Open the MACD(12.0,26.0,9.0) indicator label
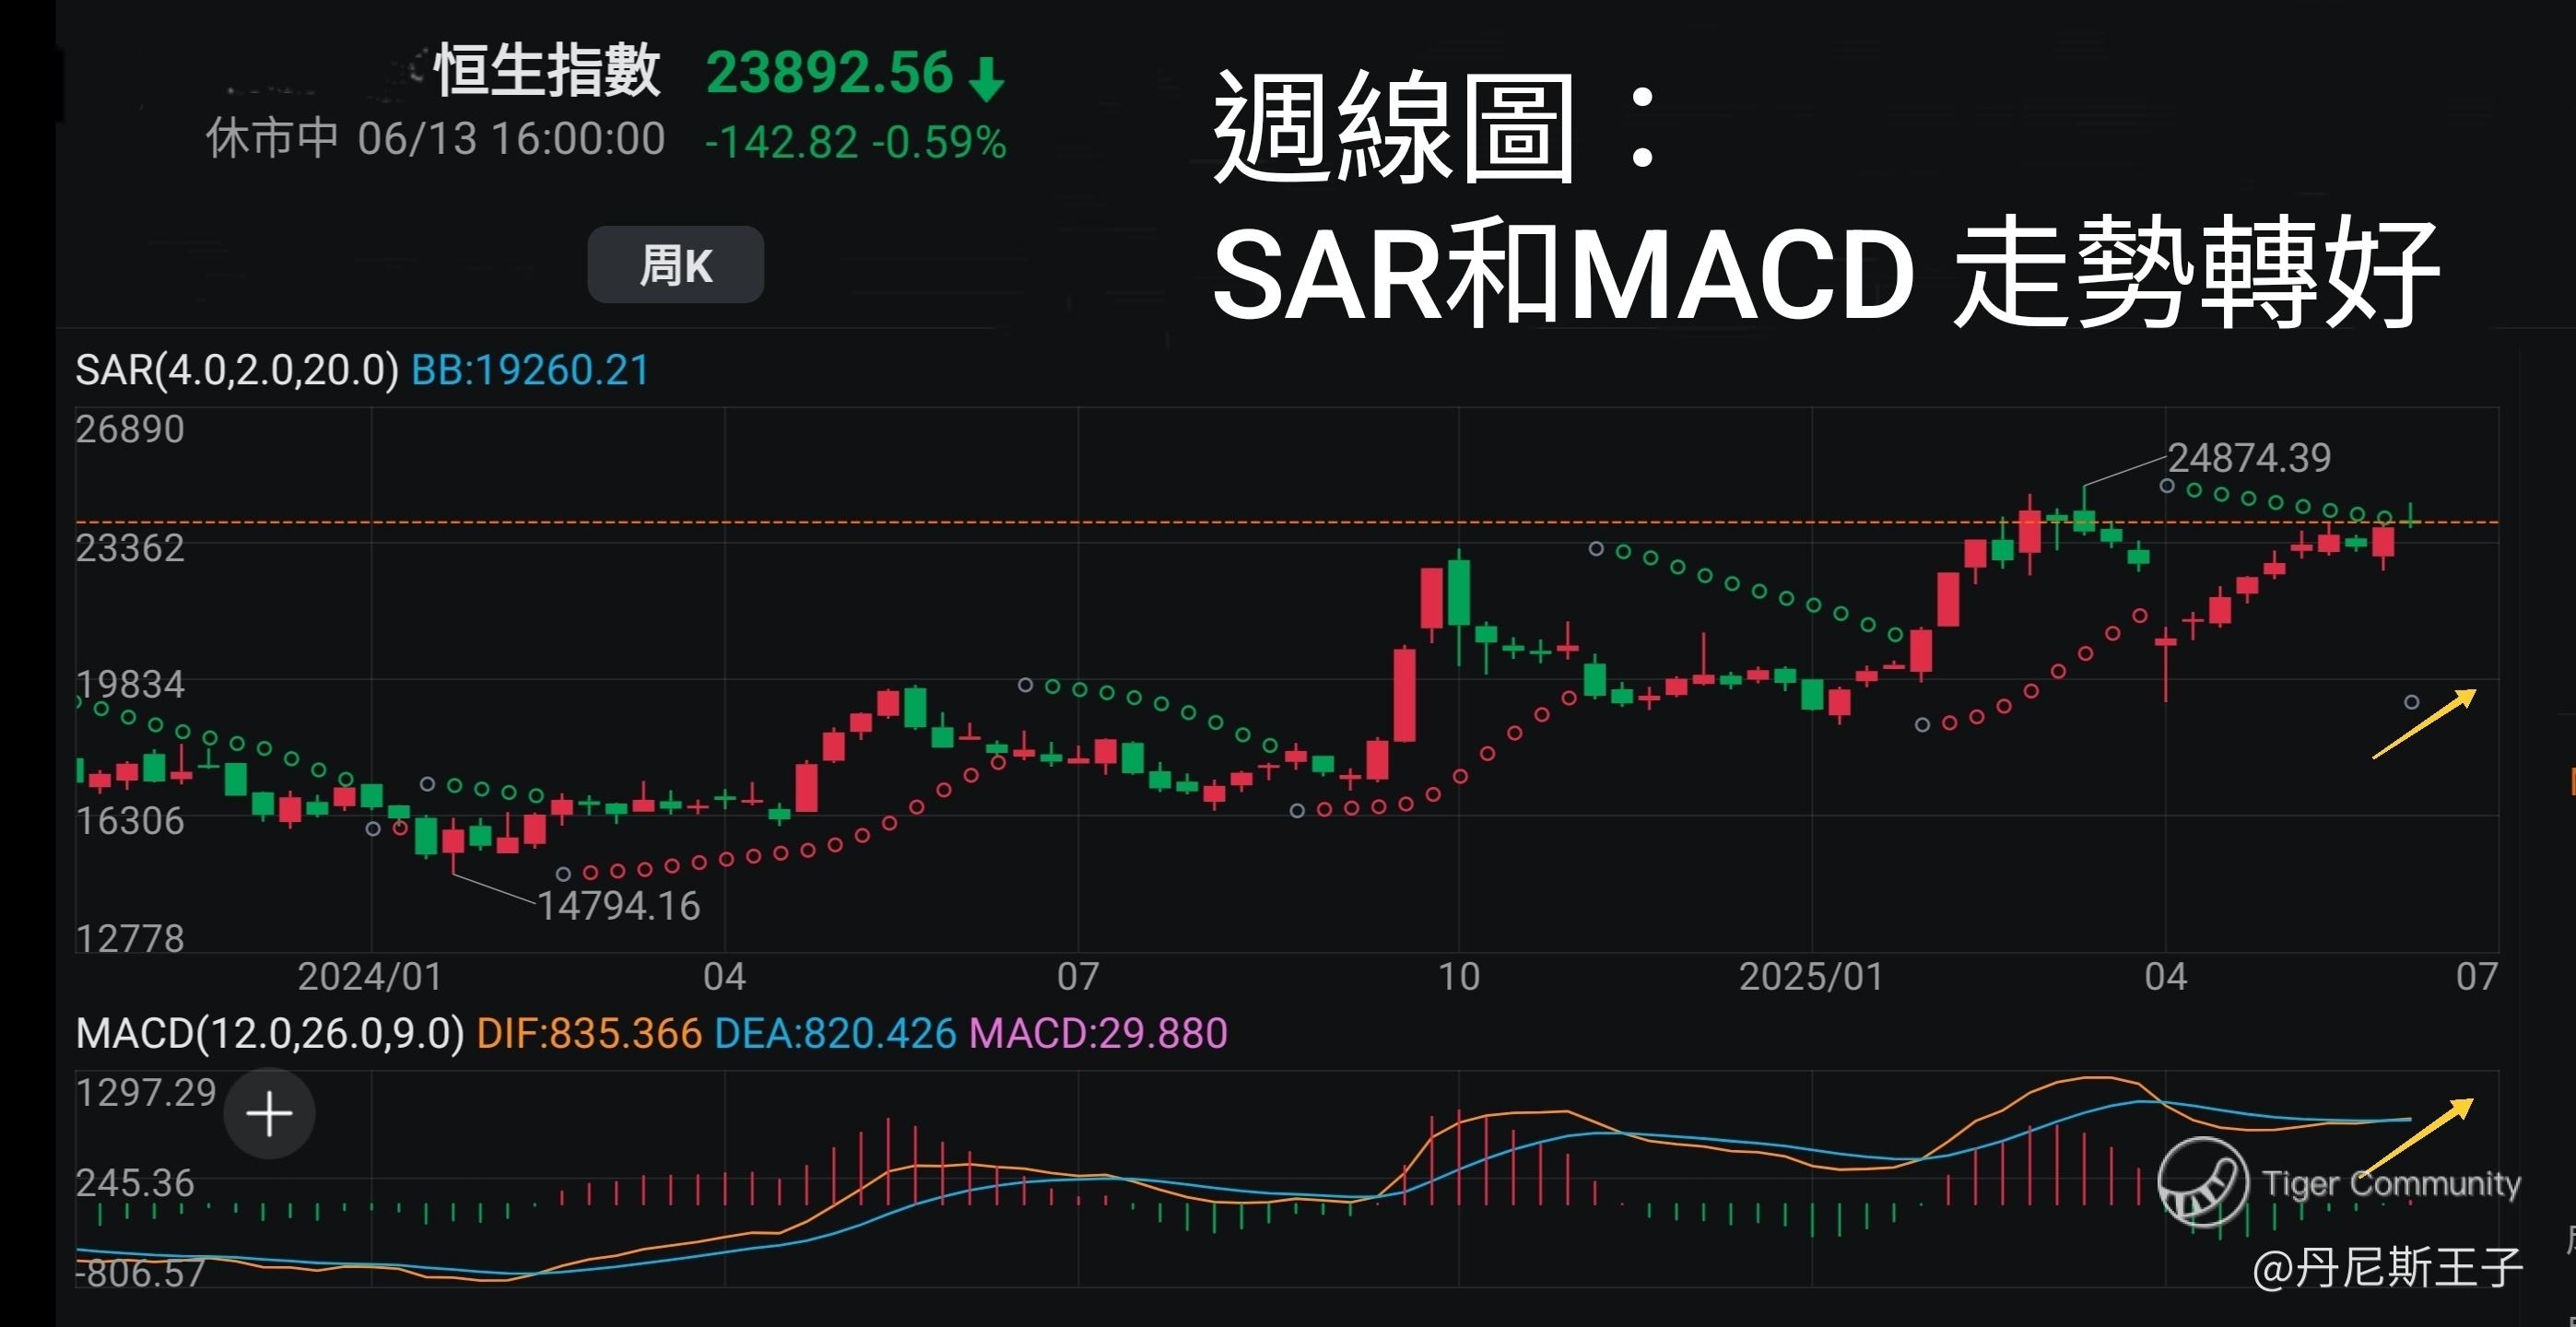2576x1327 pixels. coord(270,1033)
